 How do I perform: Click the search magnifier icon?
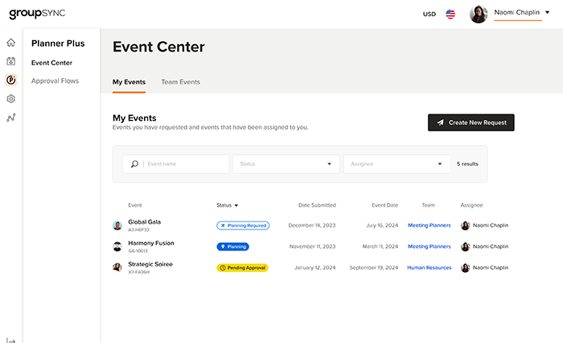coord(134,164)
